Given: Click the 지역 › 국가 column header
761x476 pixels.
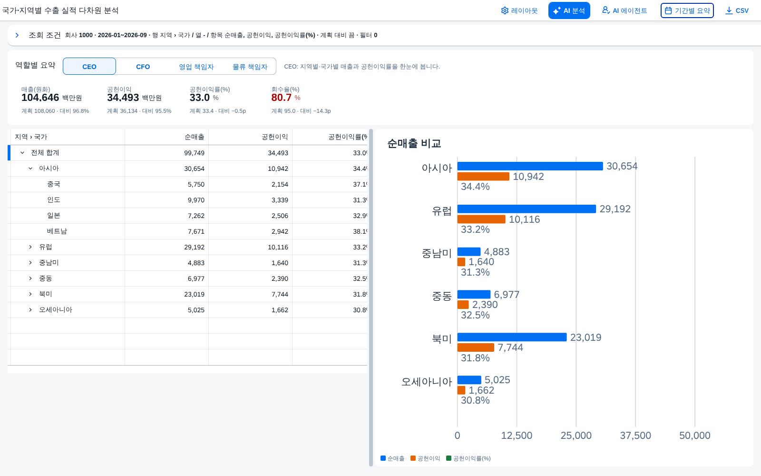Looking at the screenshot, I should click(68, 137).
